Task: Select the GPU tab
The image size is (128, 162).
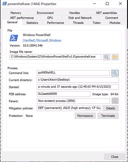Action: pos(50,18)
